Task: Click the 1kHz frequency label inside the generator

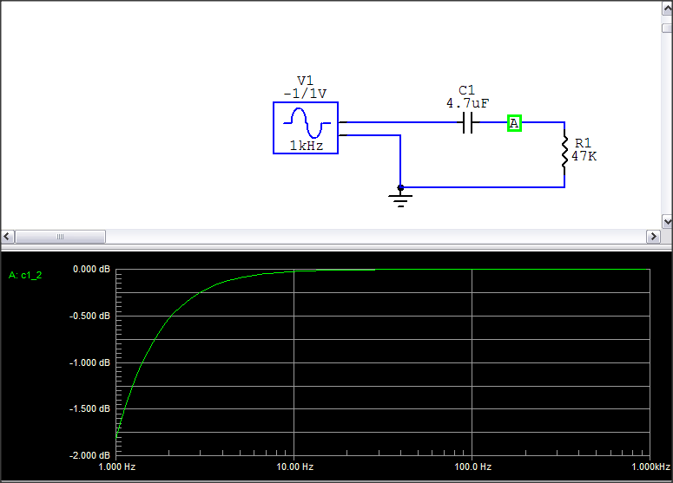Action: 307,146
